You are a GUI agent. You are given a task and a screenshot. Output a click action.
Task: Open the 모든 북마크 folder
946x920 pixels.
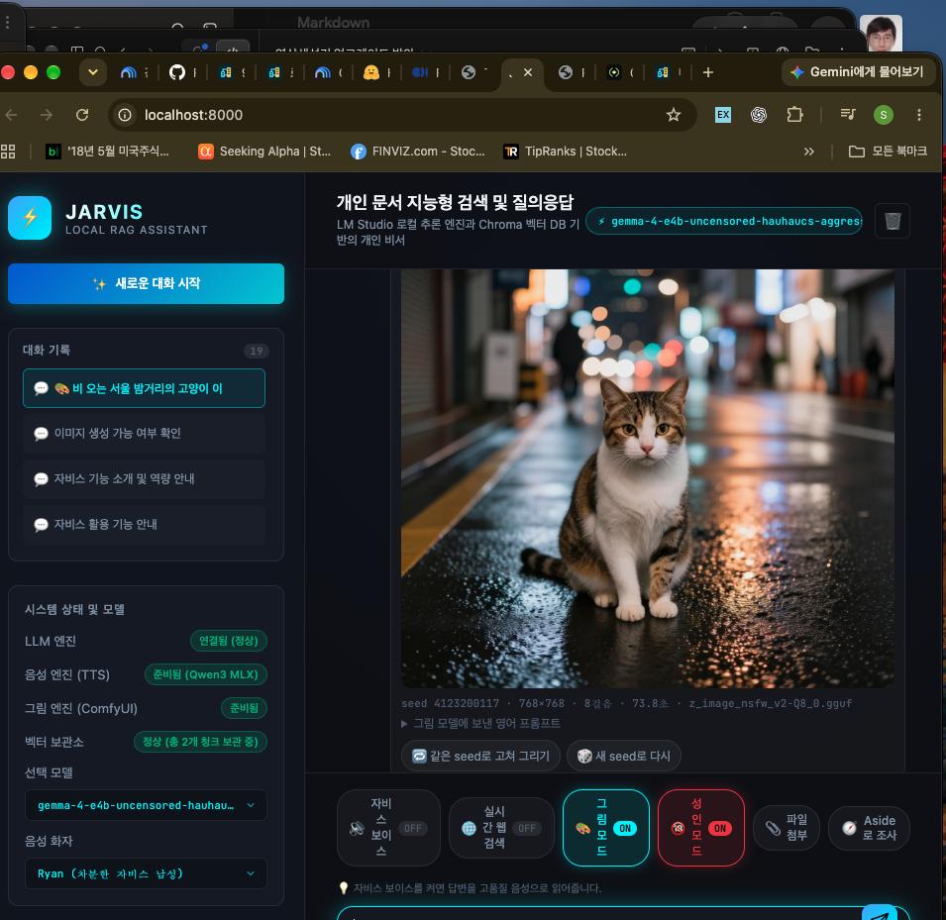click(888, 151)
